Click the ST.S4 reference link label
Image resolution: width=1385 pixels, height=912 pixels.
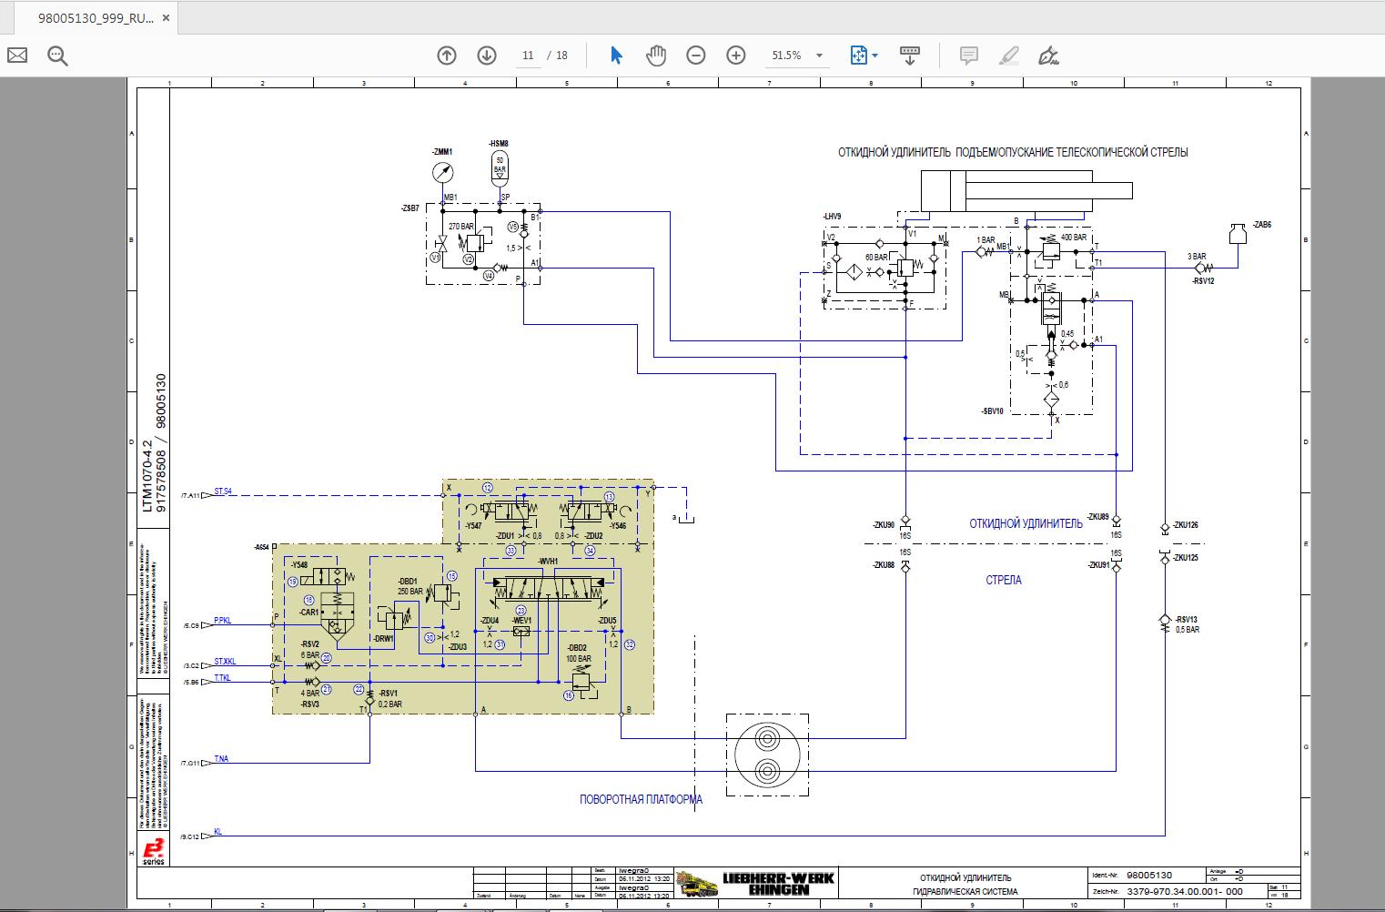[x=223, y=491]
